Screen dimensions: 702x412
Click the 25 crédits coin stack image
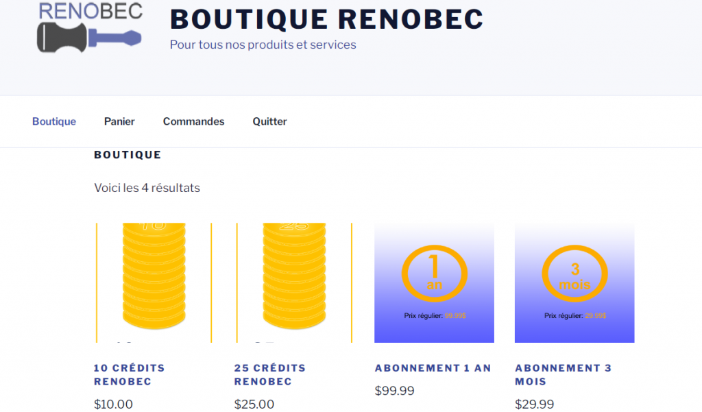click(294, 282)
